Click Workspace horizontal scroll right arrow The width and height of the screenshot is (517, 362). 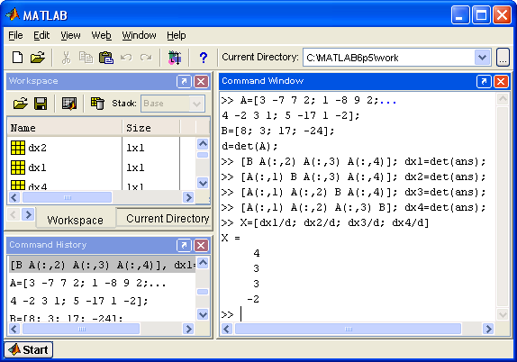tap(188, 197)
